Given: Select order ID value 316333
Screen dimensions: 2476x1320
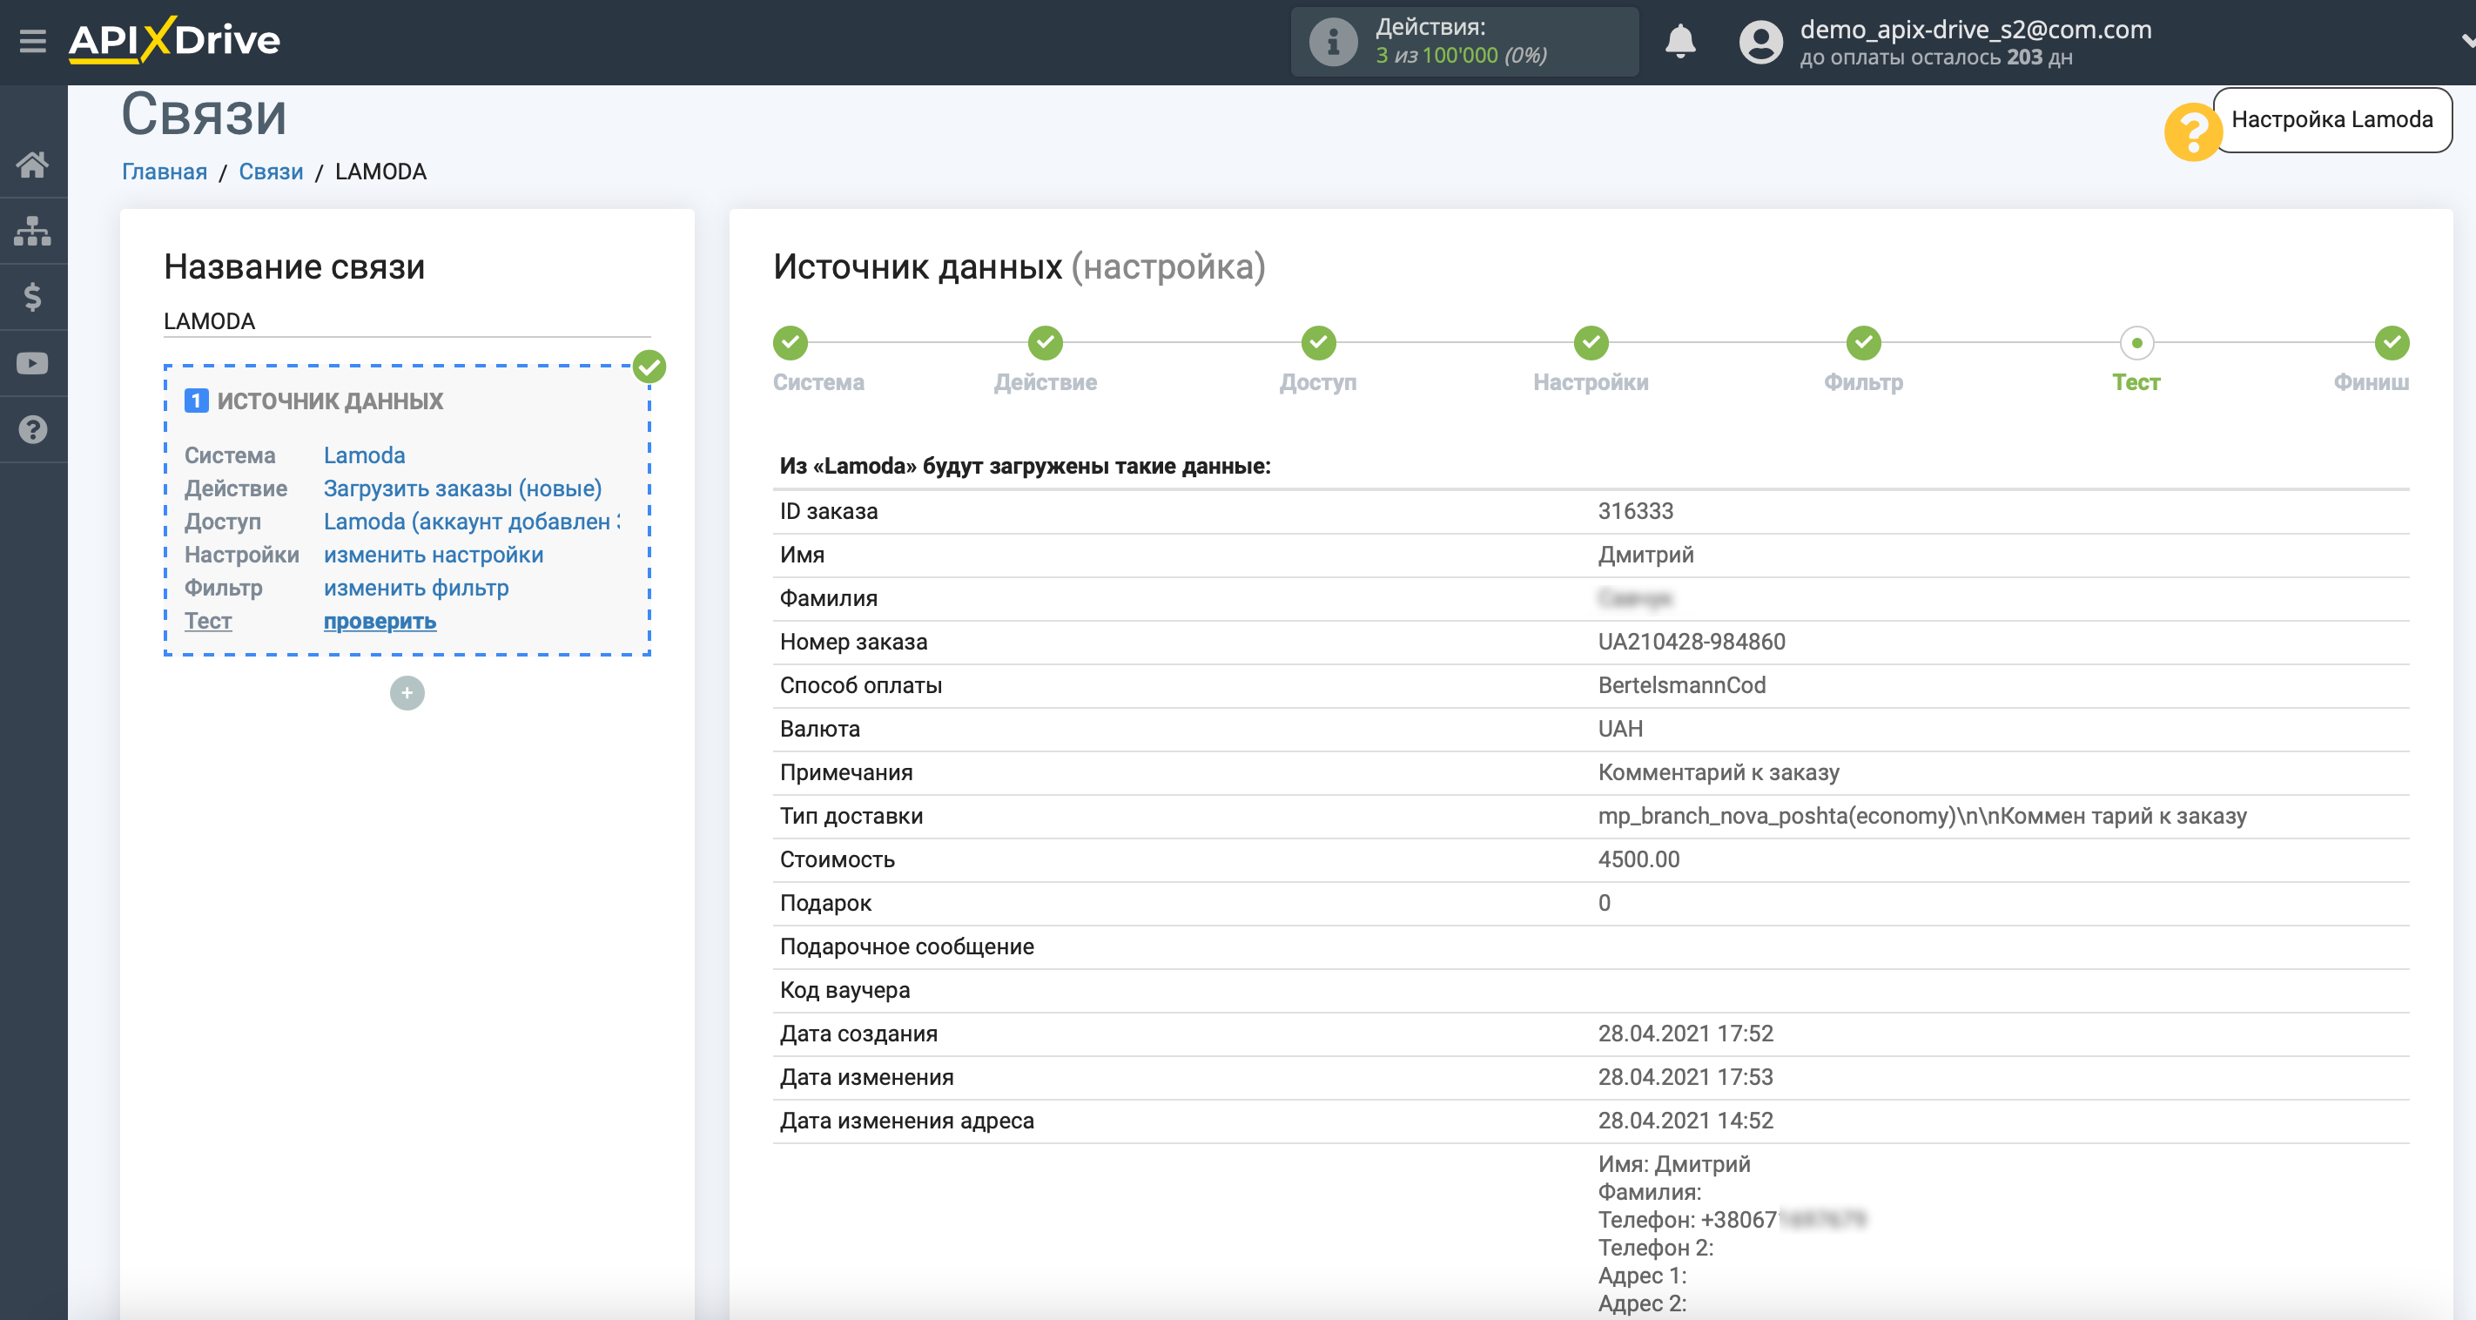Looking at the screenshot, I should [1635, 511].
